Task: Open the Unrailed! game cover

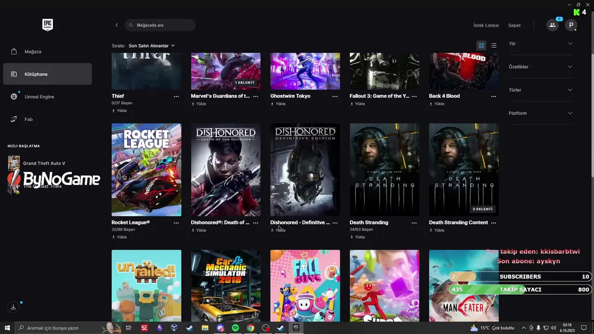Action: 147,286
